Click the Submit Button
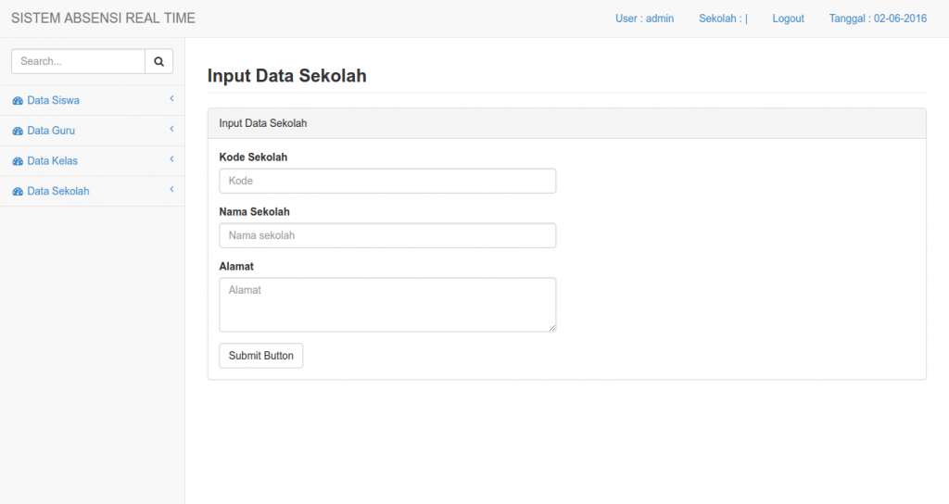The width and height of the screenshot is (949, 504). (x=260, y=356)
